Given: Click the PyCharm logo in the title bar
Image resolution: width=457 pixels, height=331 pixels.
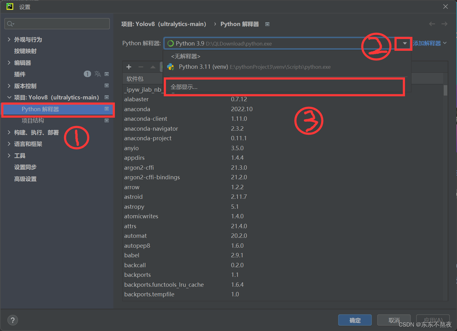Looking at the screenshot, I should tap(10, 7).
